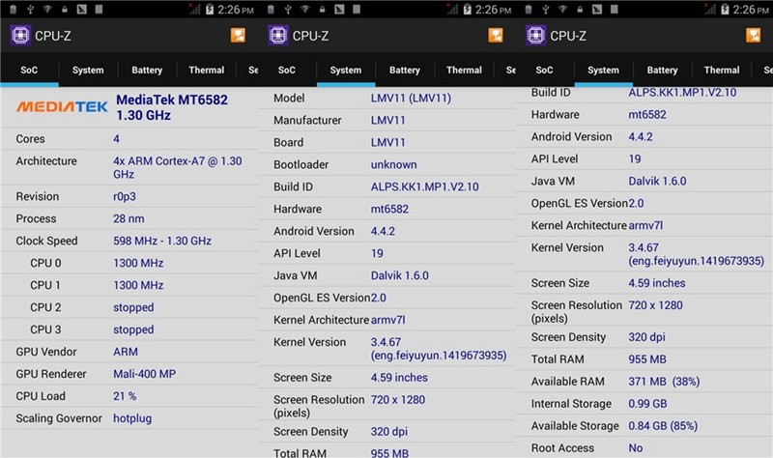Tap the GPU Renderer Mali-400 MP value
This screenshot has height=458, width=773.
click(145, 374)
